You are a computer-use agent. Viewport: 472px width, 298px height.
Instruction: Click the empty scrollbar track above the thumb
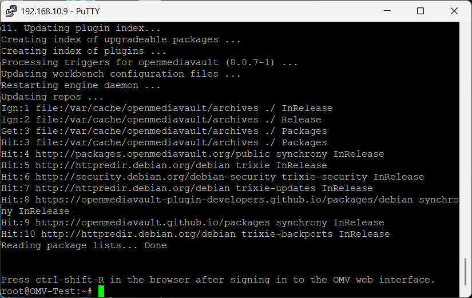466,138
